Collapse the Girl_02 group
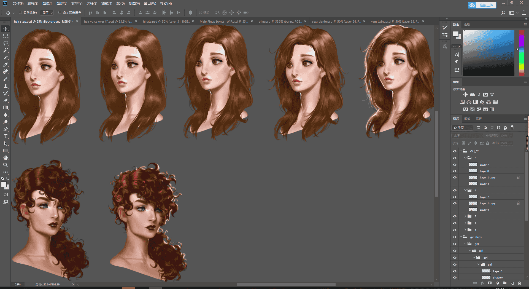 tap(461, 151)
